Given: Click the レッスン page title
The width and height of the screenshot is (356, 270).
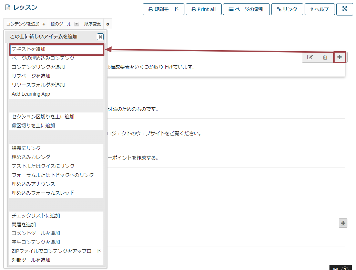Looking at the screenshot, I should click(x=25, y=8).
